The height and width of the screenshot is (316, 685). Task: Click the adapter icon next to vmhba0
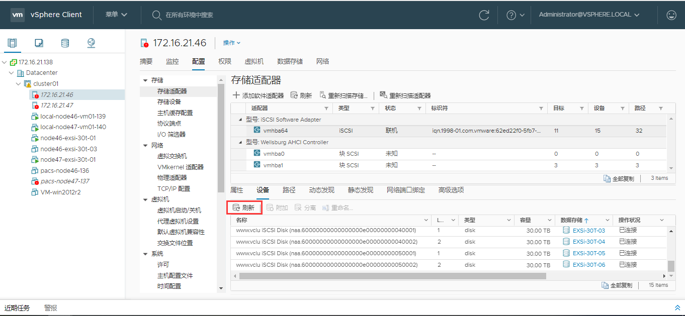257,153
